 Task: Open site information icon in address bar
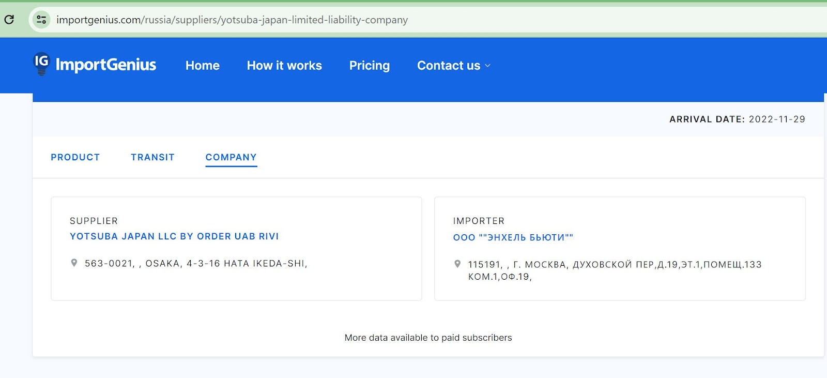click(41, 20)
